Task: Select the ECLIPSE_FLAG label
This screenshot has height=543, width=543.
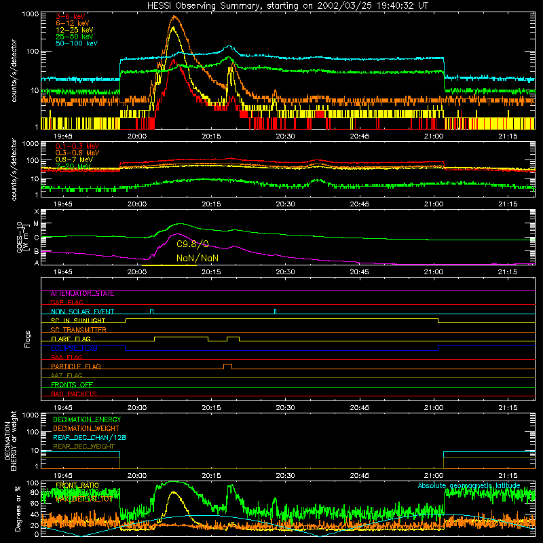Action: pyautogui.click(x=74, y=348)
